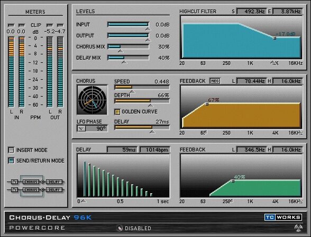Click chorus feedback high-cut marker at 16KHz

[x=300, y=132]
